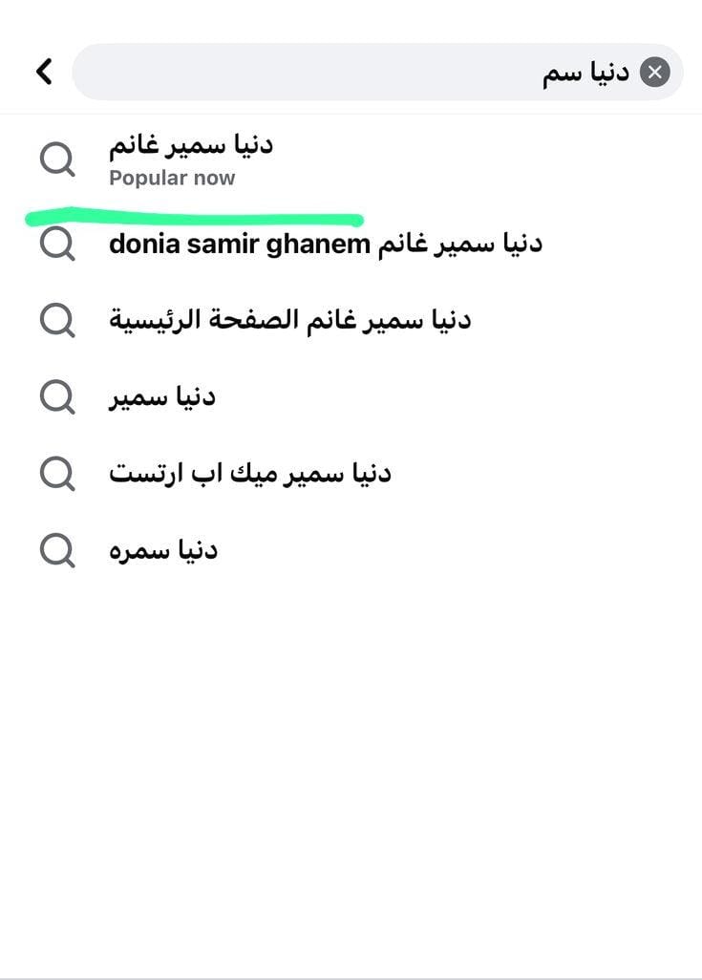The image size is (702, 980).
Task: Open the trending suggestion دنيا سمير غانم
Action: [x=191, y=145]
